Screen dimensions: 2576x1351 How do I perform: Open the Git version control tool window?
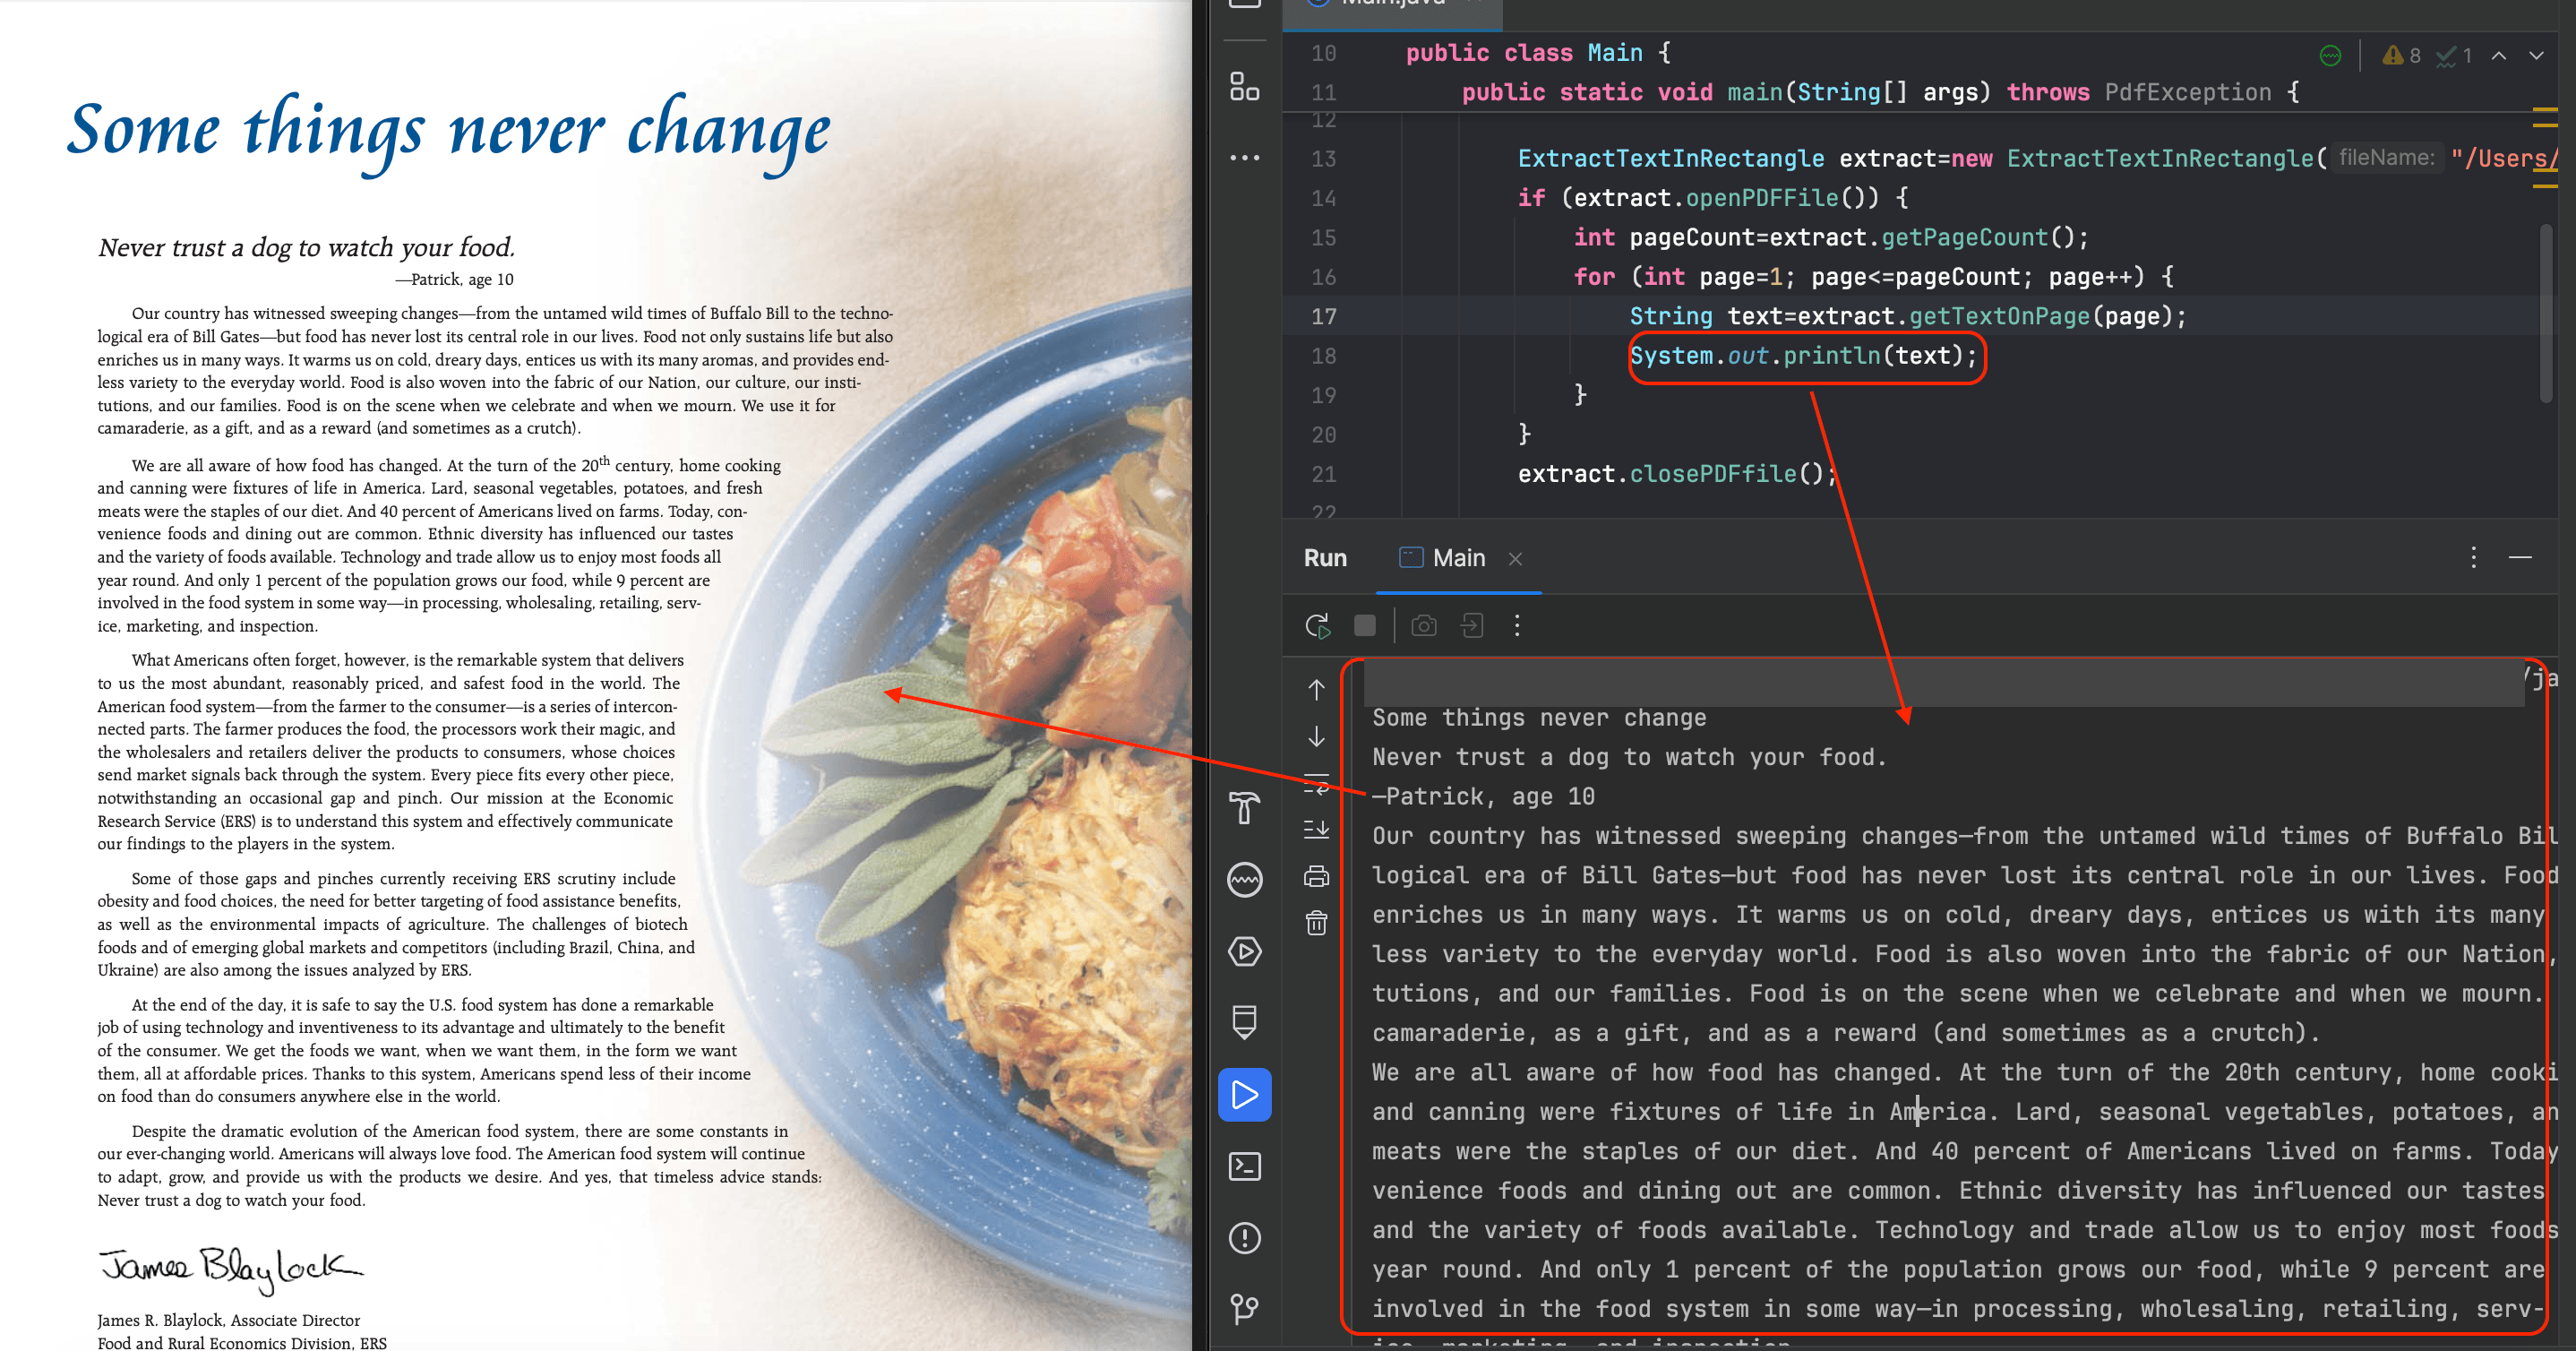[1244, 1309]
